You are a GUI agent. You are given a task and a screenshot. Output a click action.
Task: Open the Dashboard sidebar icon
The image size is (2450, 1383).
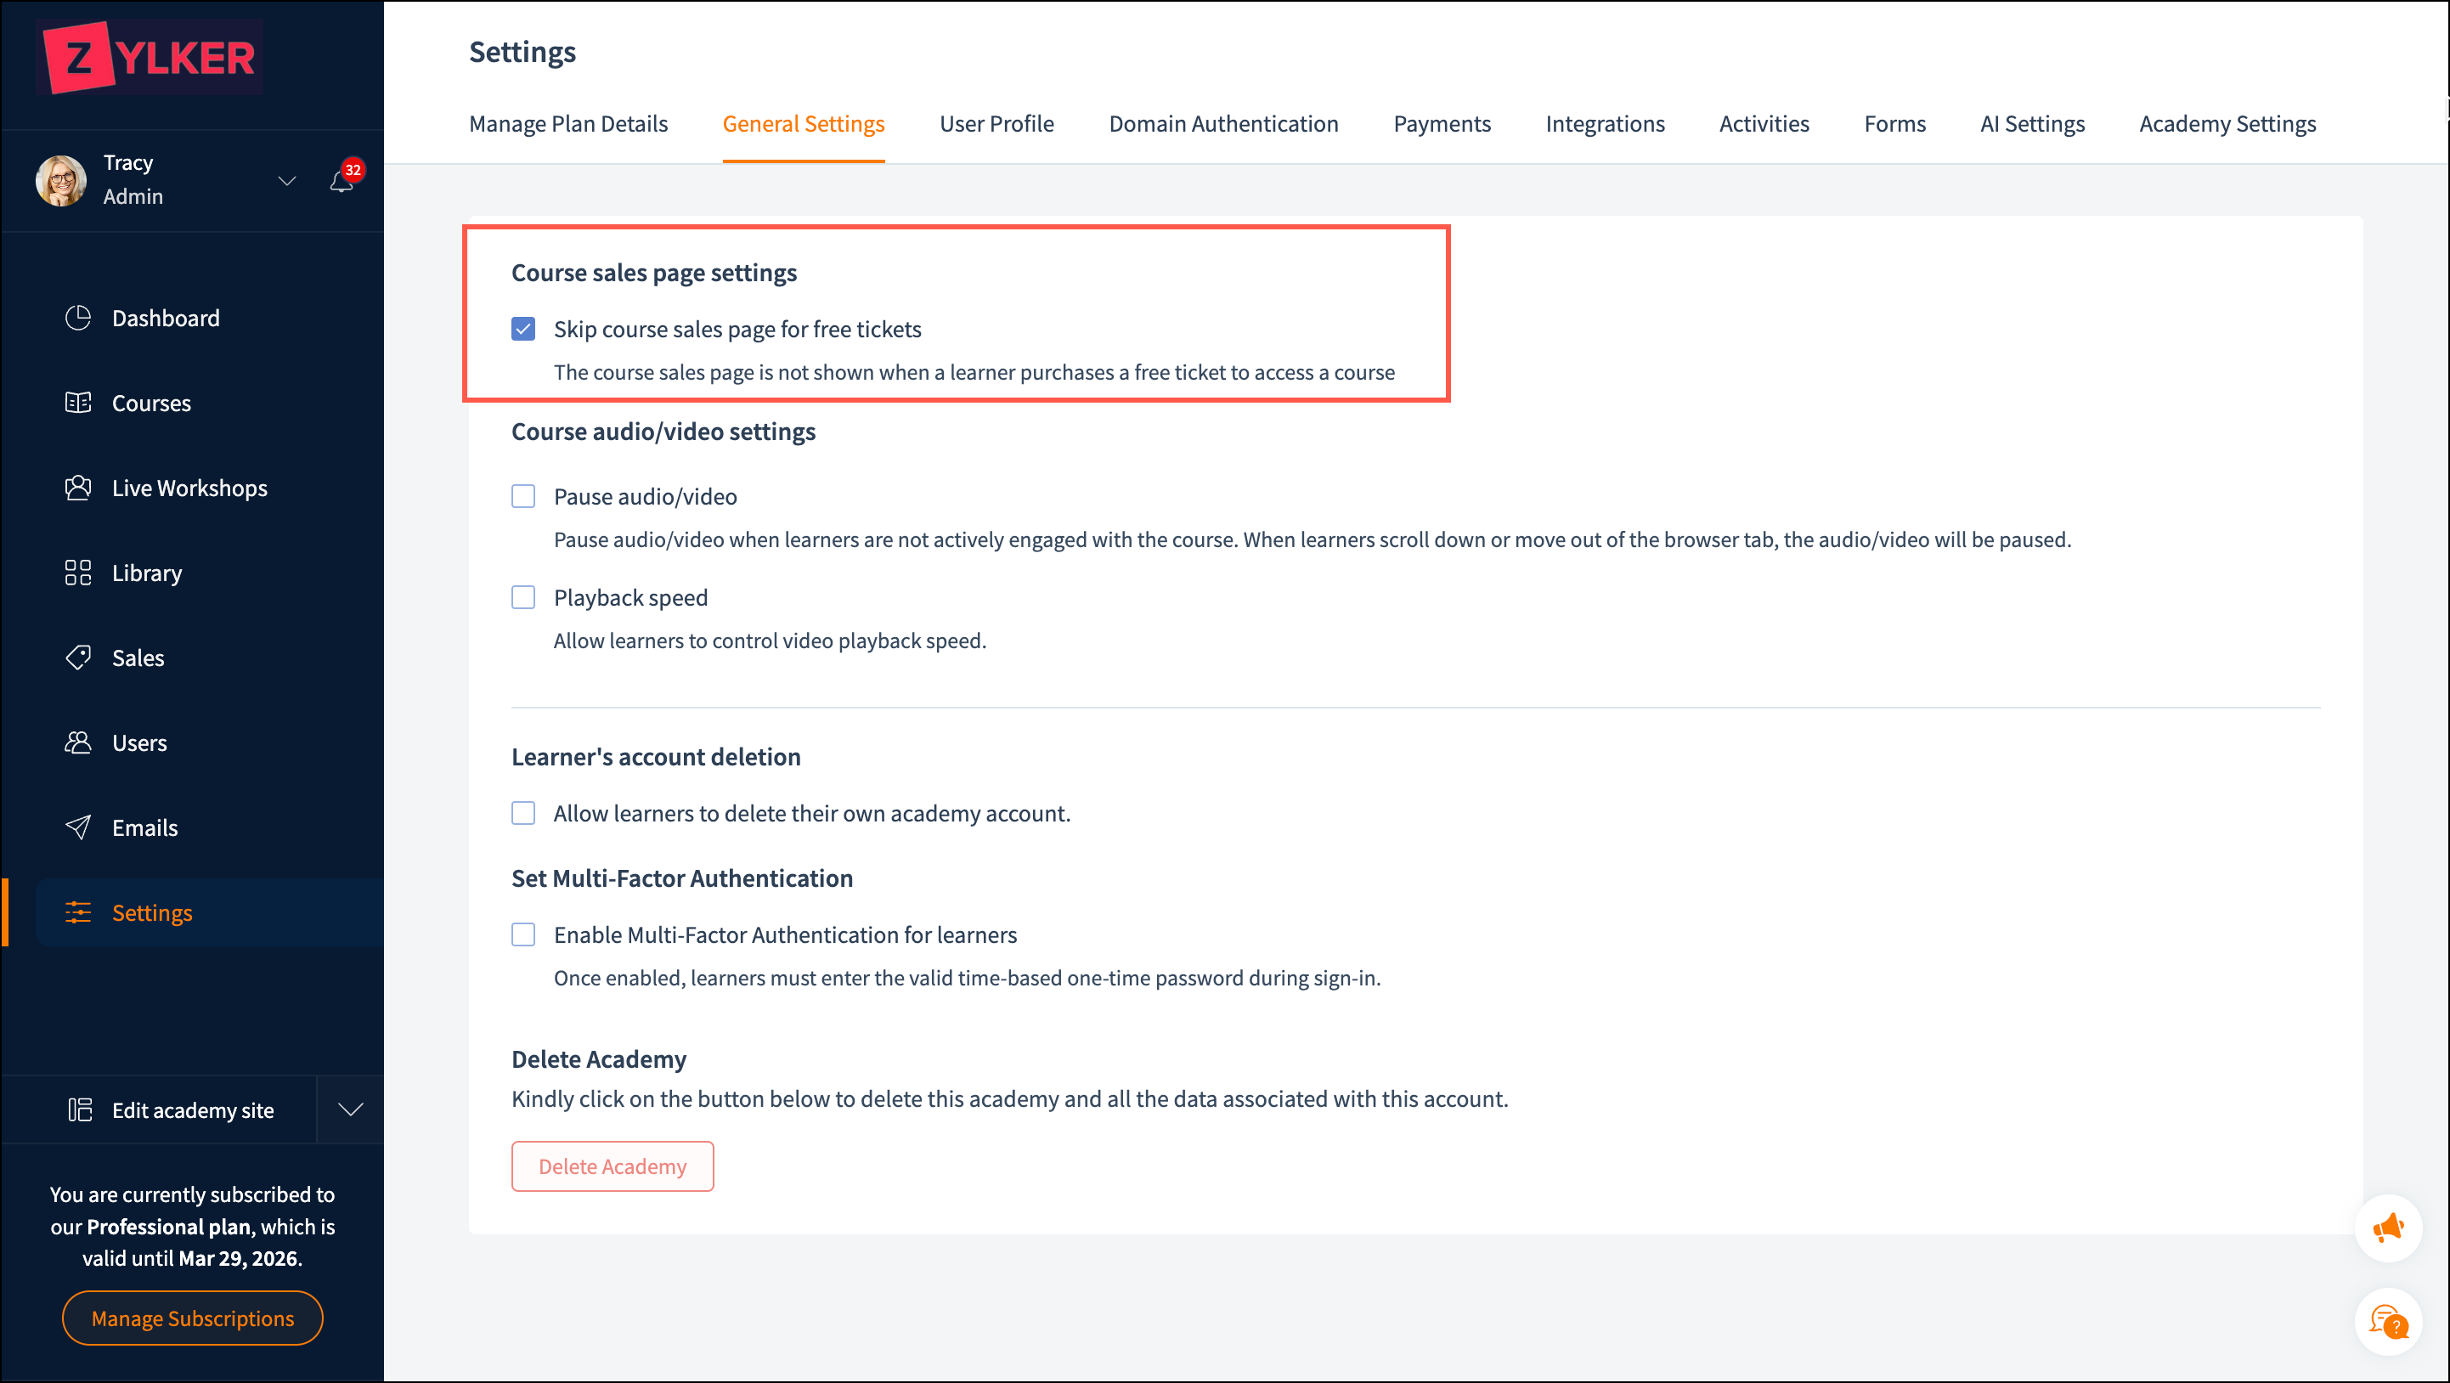(x=78, y=318)
